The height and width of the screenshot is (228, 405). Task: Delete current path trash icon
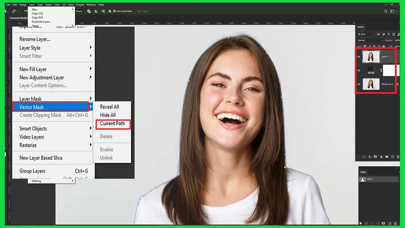pos(395,223)
